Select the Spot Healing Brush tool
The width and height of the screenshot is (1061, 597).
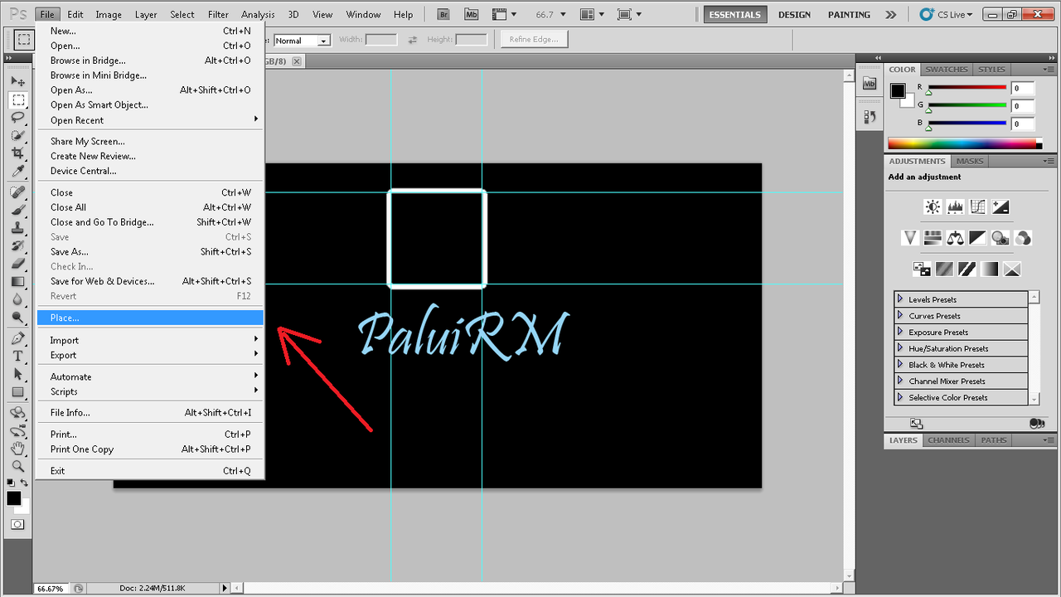click(17, 192)
